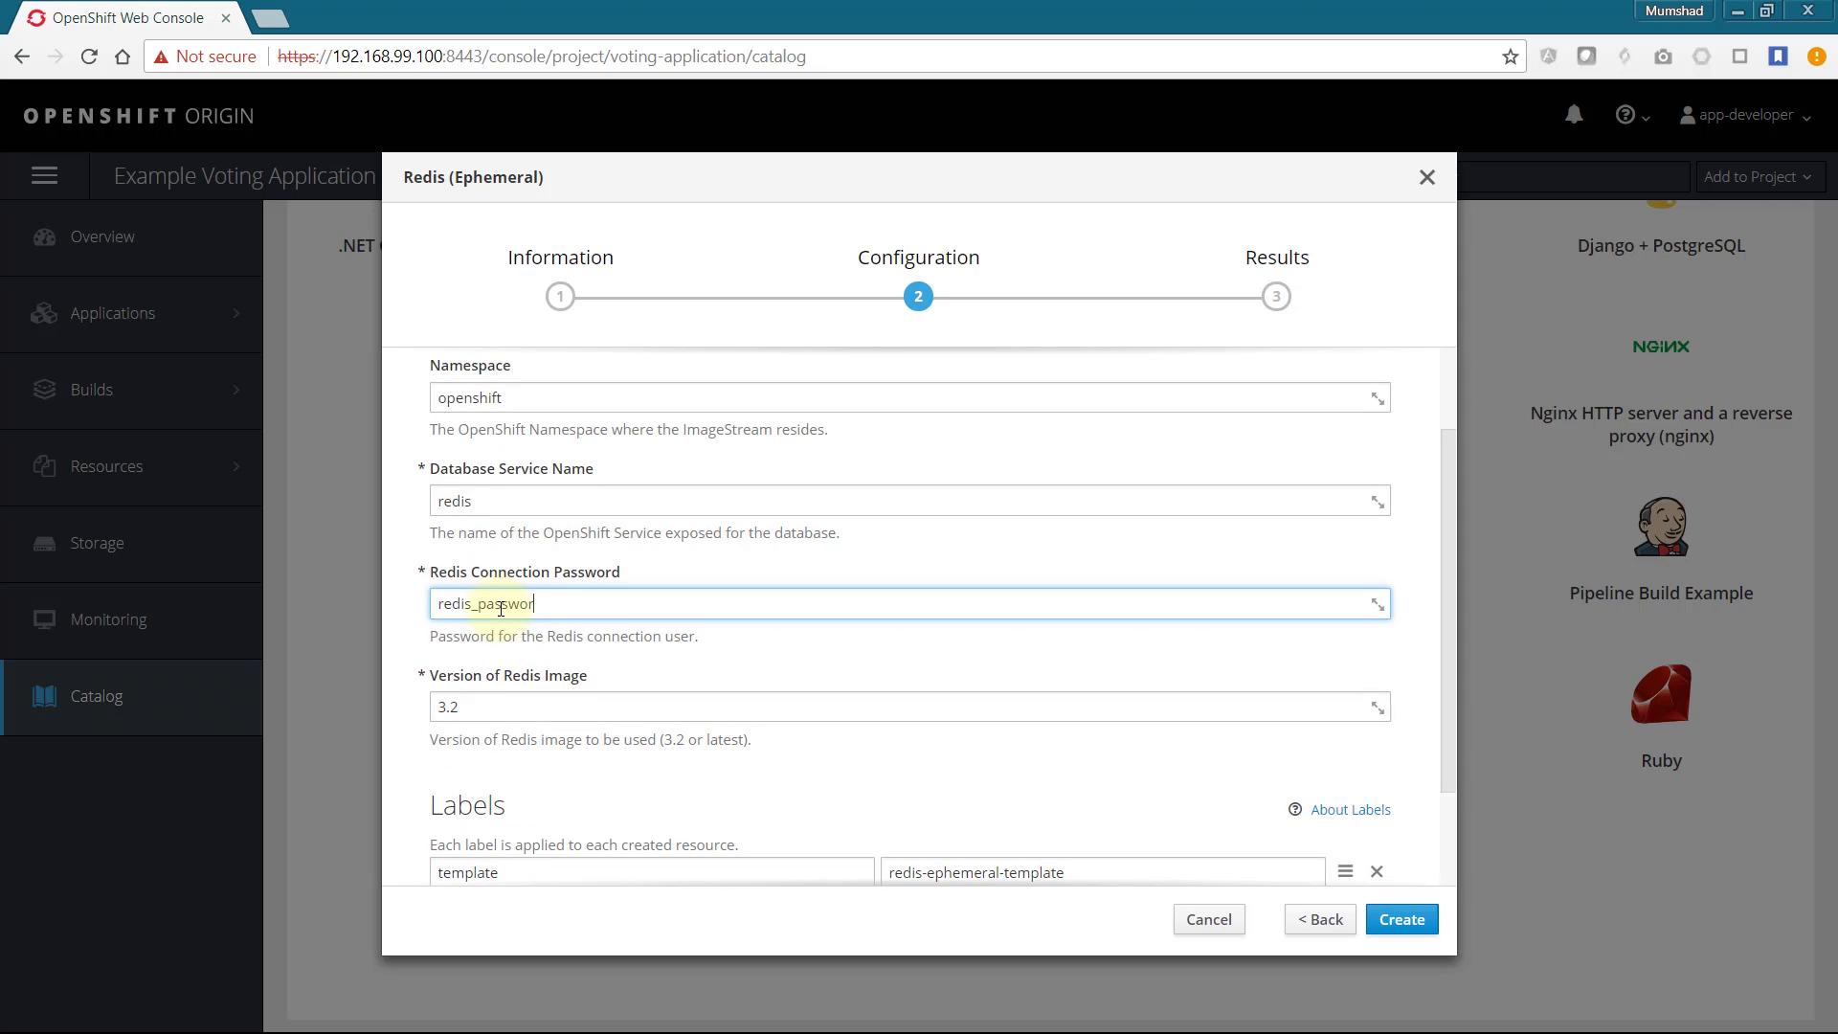The image size is (1838, 1034).
Task: Expand Applications sidebar menu
Action: [131, 314]
